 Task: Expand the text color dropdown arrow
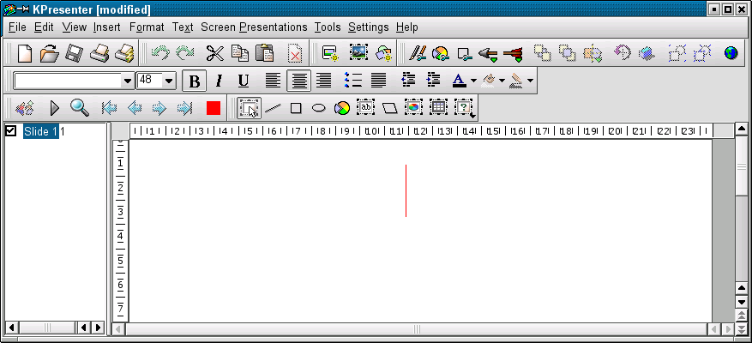pos(473,81)
